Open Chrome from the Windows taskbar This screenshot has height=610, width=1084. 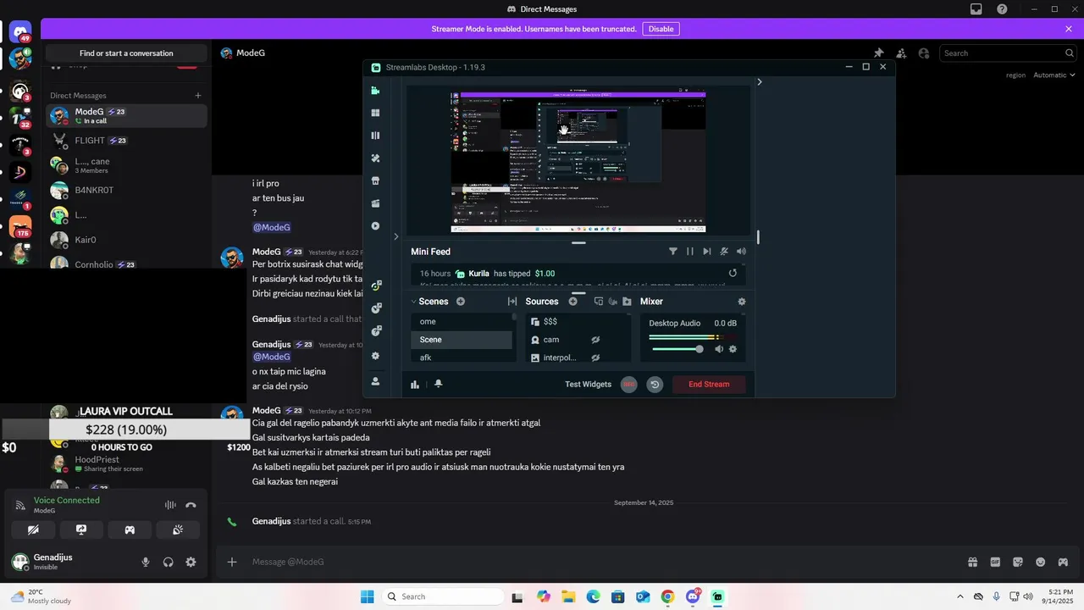point(667,596)
